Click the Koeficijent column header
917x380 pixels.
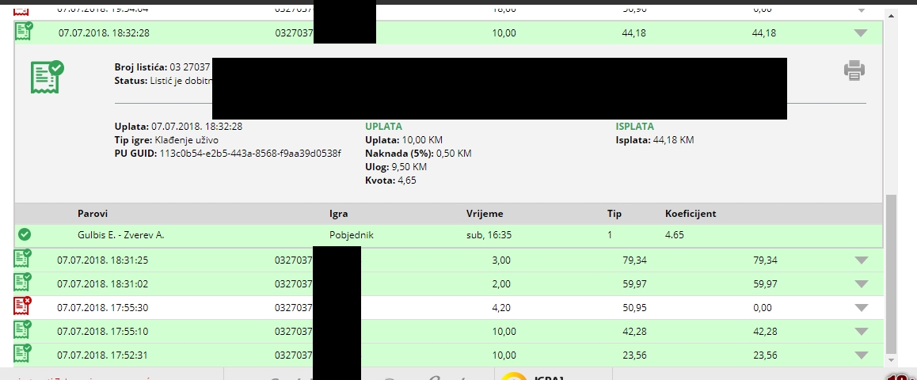click(x=691, y=214)
